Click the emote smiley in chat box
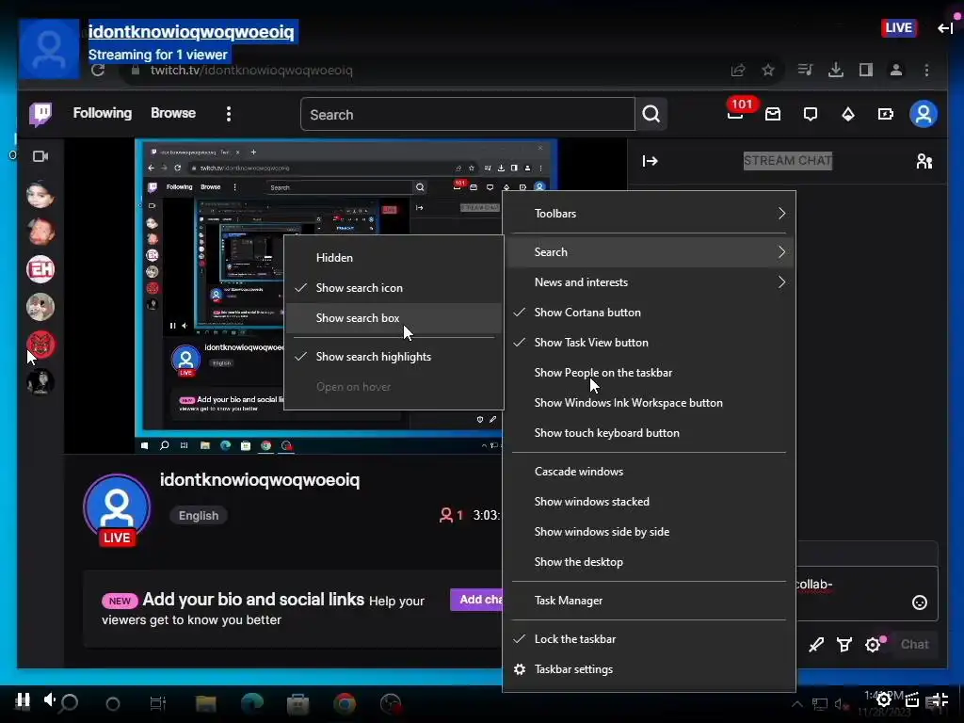The height and width of the screenshot is (723, 964). point(919,602)
